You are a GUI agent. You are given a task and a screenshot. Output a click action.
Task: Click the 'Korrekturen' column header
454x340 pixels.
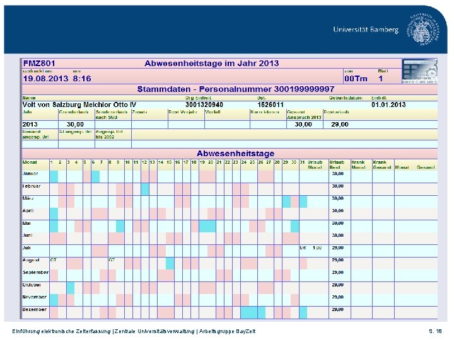tap(265, 112)
